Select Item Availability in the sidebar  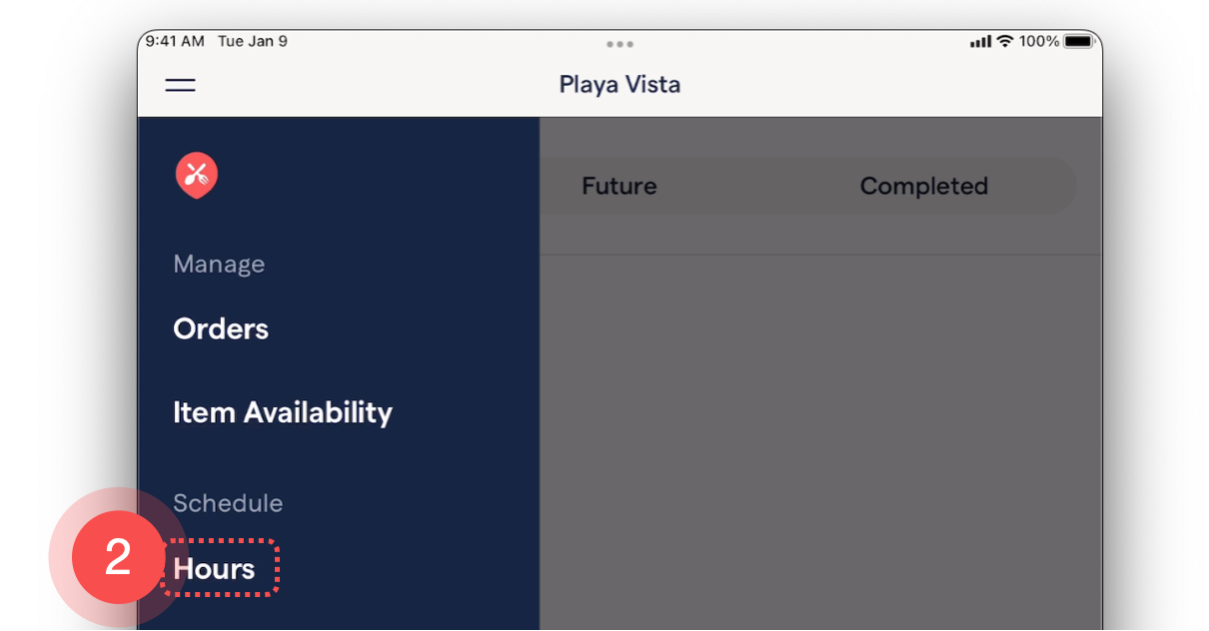tap(283, 412)
